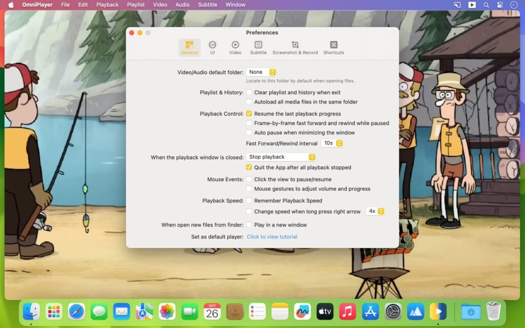Change the Fast Forward/Rewind interval
The height and width of the screenshot is (328, 525).
(332, 143)
